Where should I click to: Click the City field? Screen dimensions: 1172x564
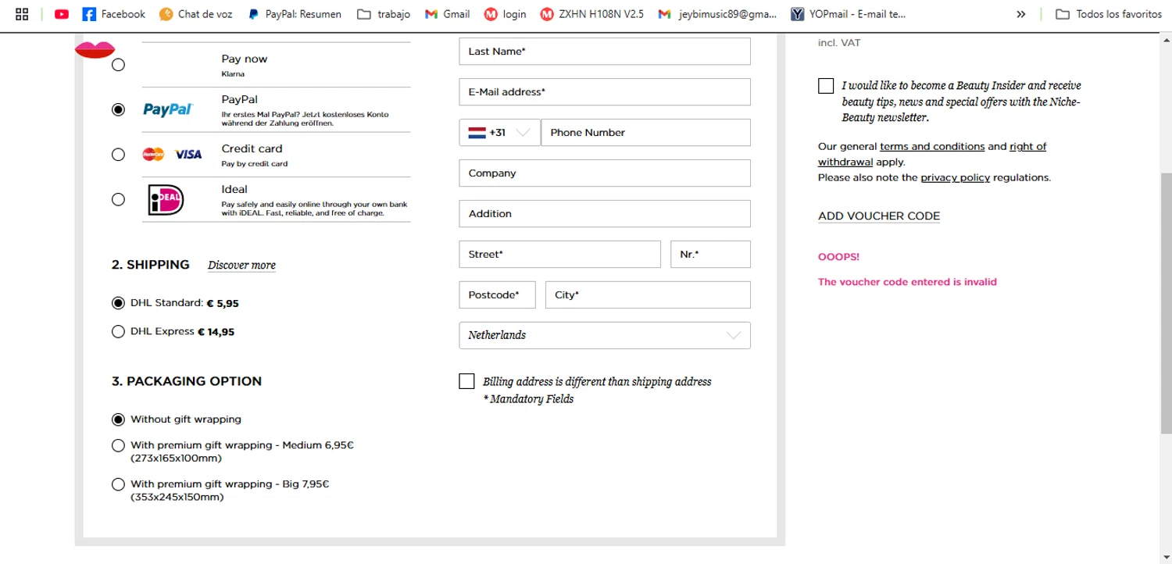(648, 295)
